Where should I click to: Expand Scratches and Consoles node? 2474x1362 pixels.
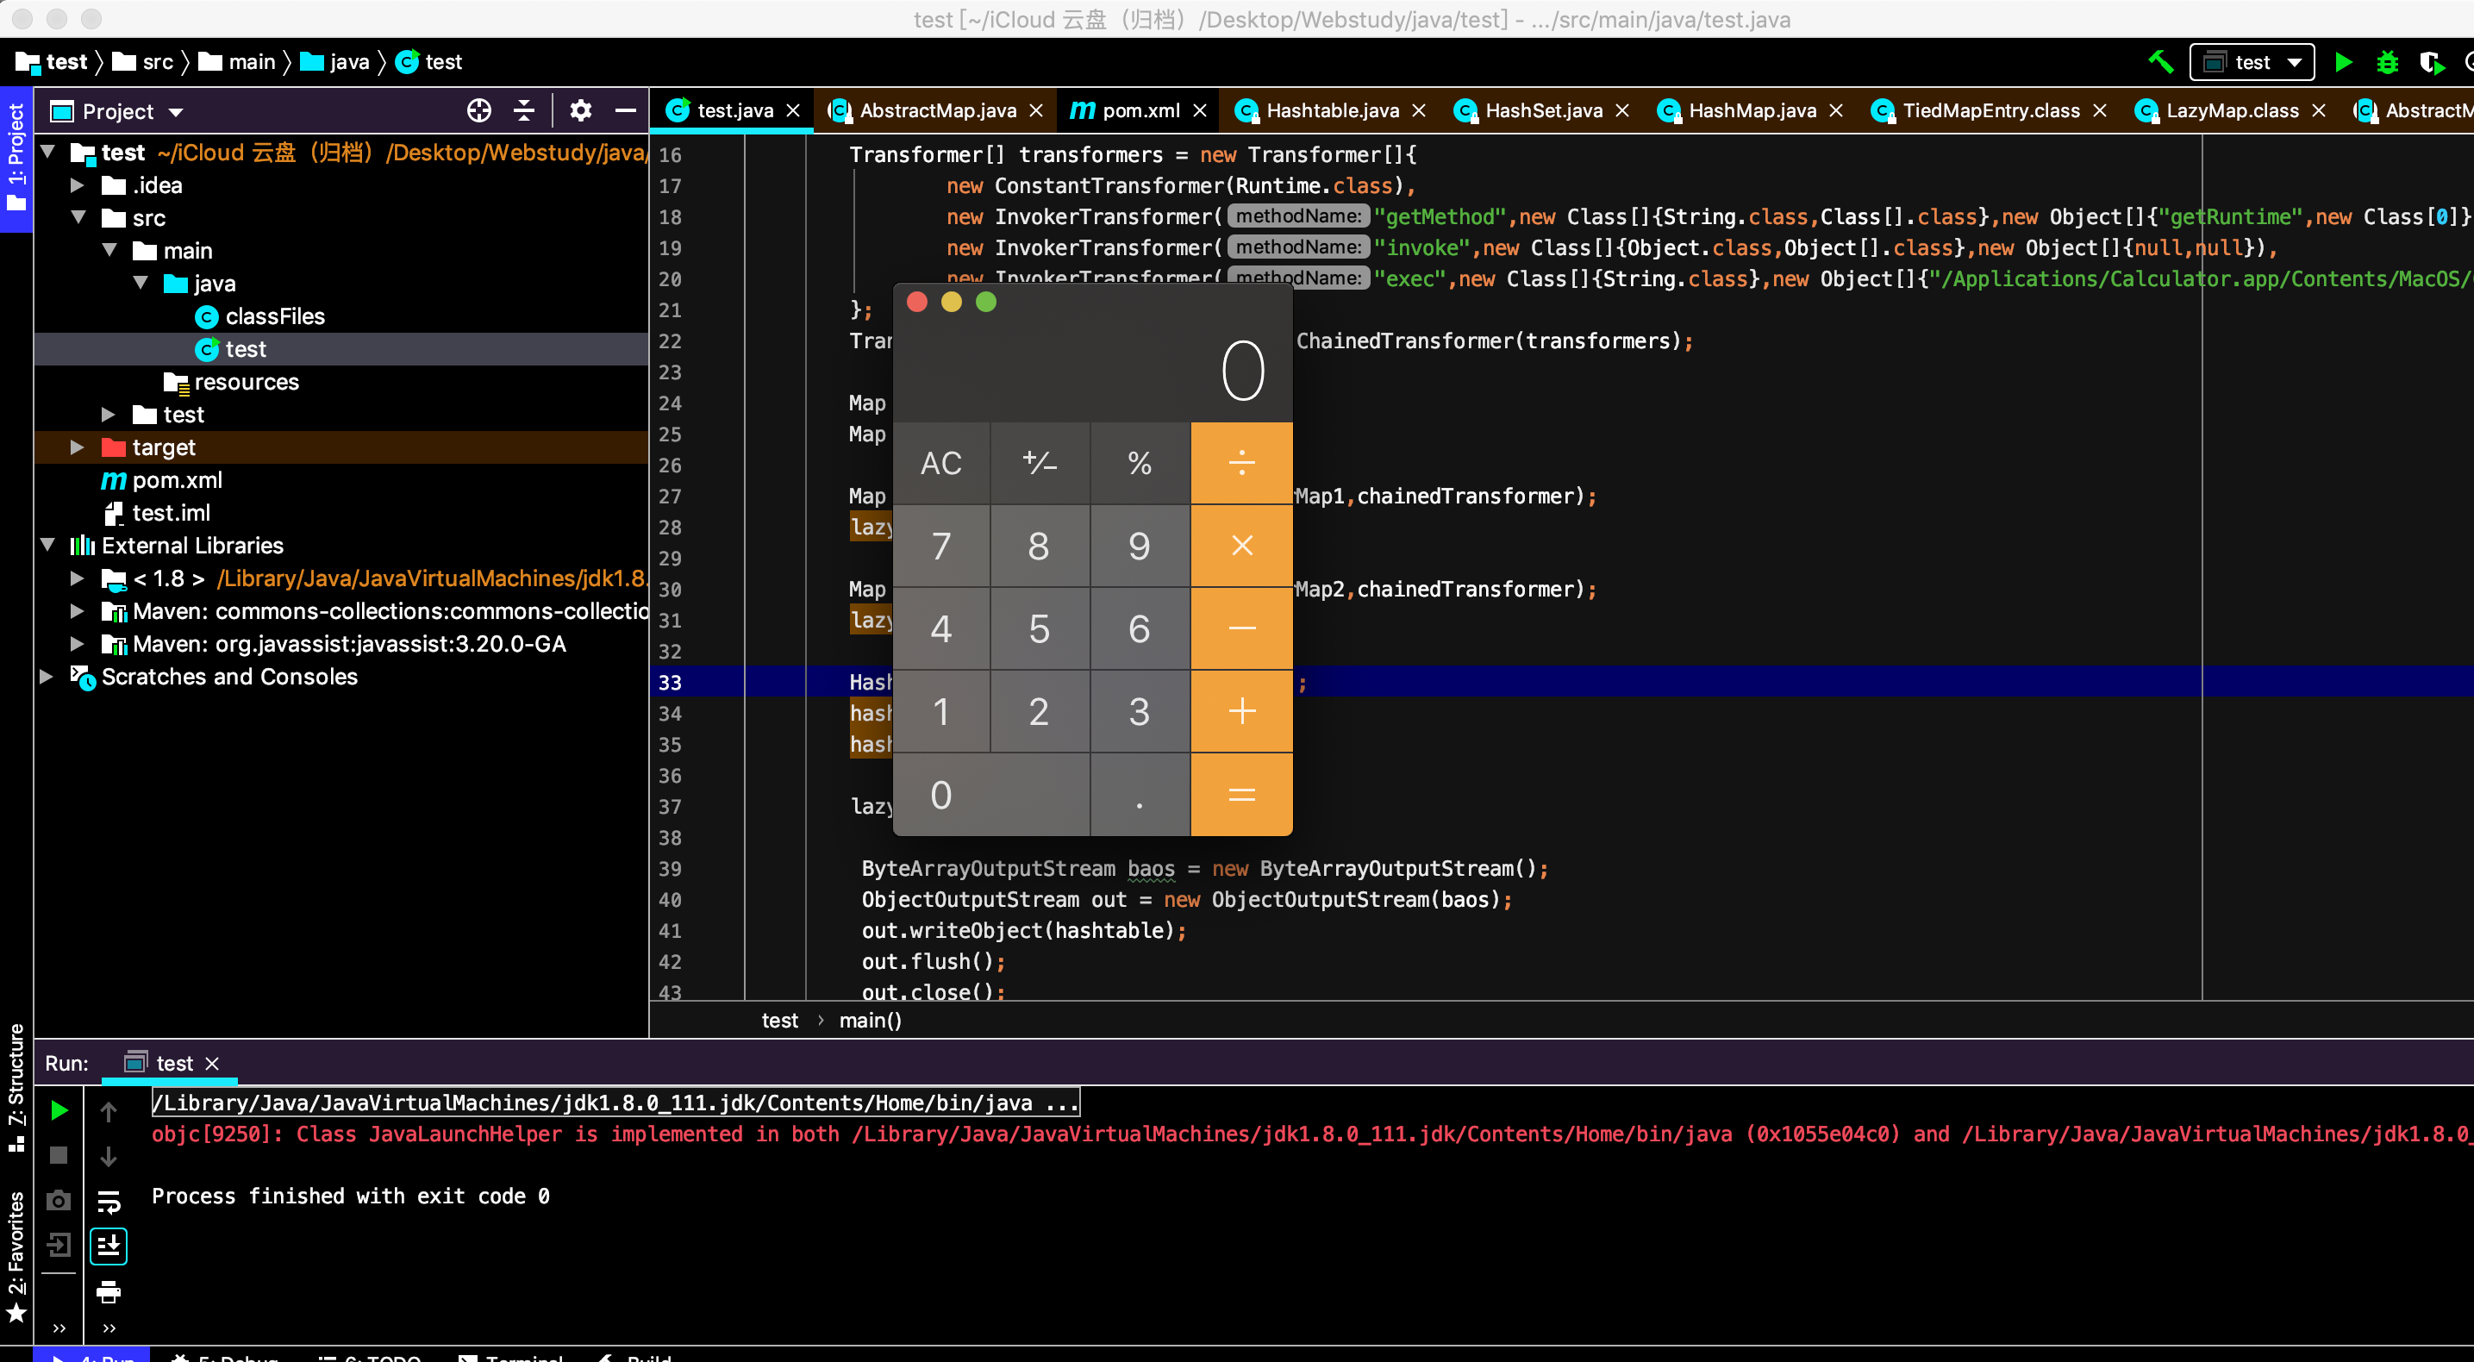(x=46, y=678)
